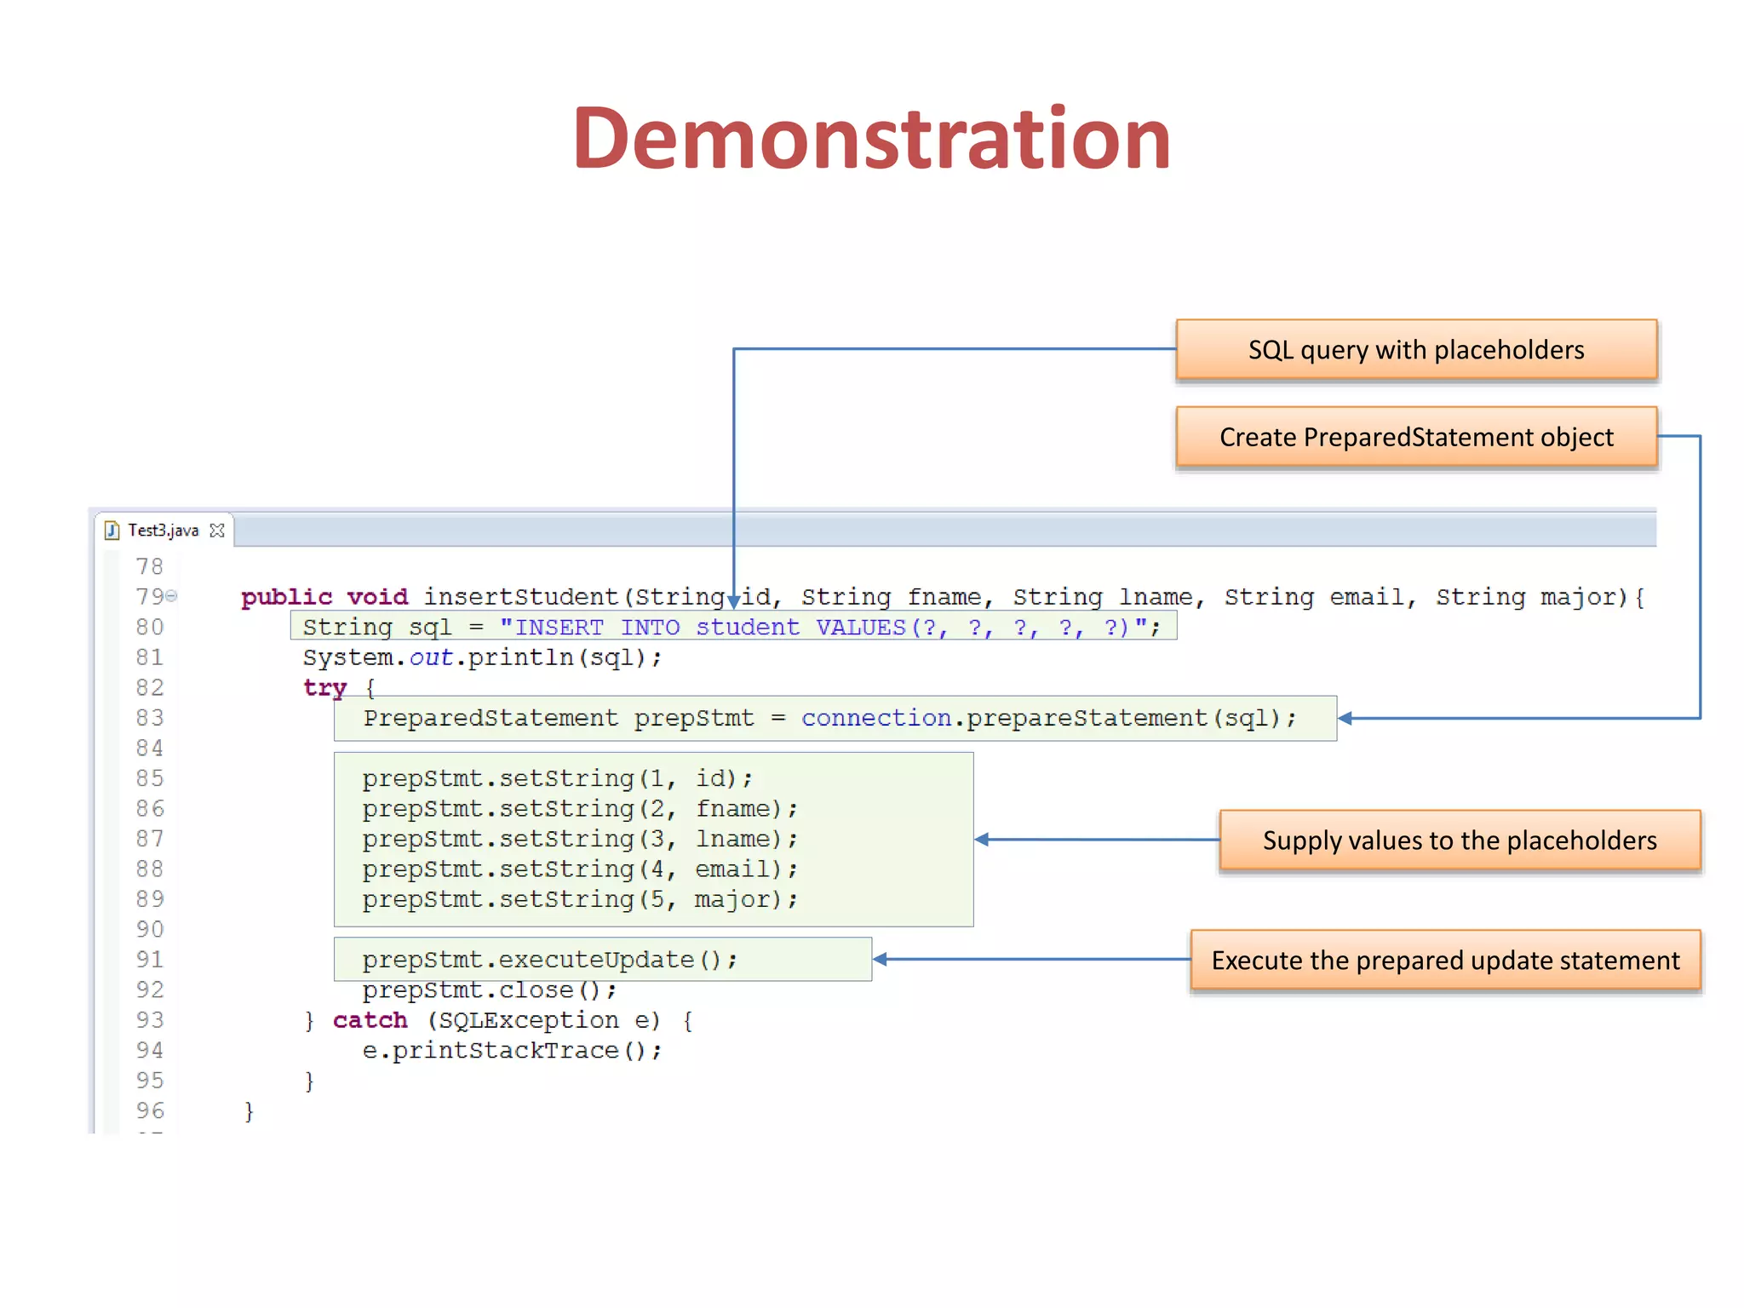This screenshot has width=1744, height=1308.
Task: Select the "SQL query with placeholders" callout box
Action: [1416, 349]
